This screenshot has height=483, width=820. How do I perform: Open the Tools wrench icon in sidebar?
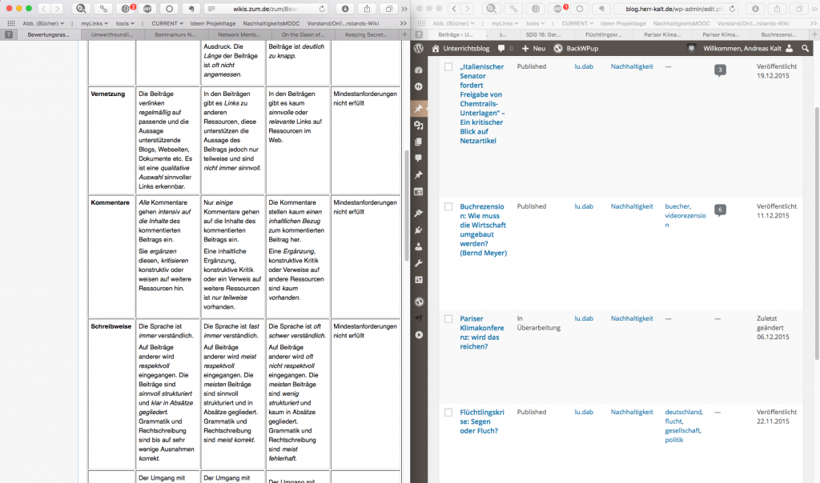click(x=418, y=263)
